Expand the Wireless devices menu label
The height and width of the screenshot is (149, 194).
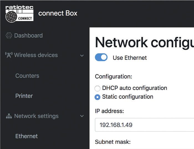[36, 55]
